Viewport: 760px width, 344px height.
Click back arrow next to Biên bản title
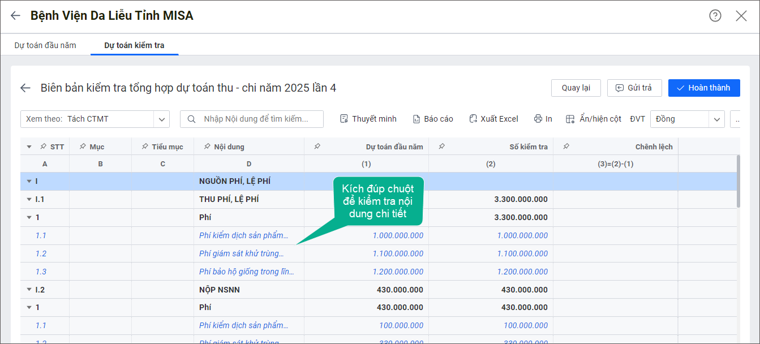(25, 88)
